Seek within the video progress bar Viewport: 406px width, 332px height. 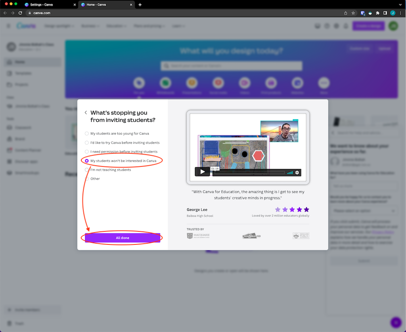(x=249, y=173)
